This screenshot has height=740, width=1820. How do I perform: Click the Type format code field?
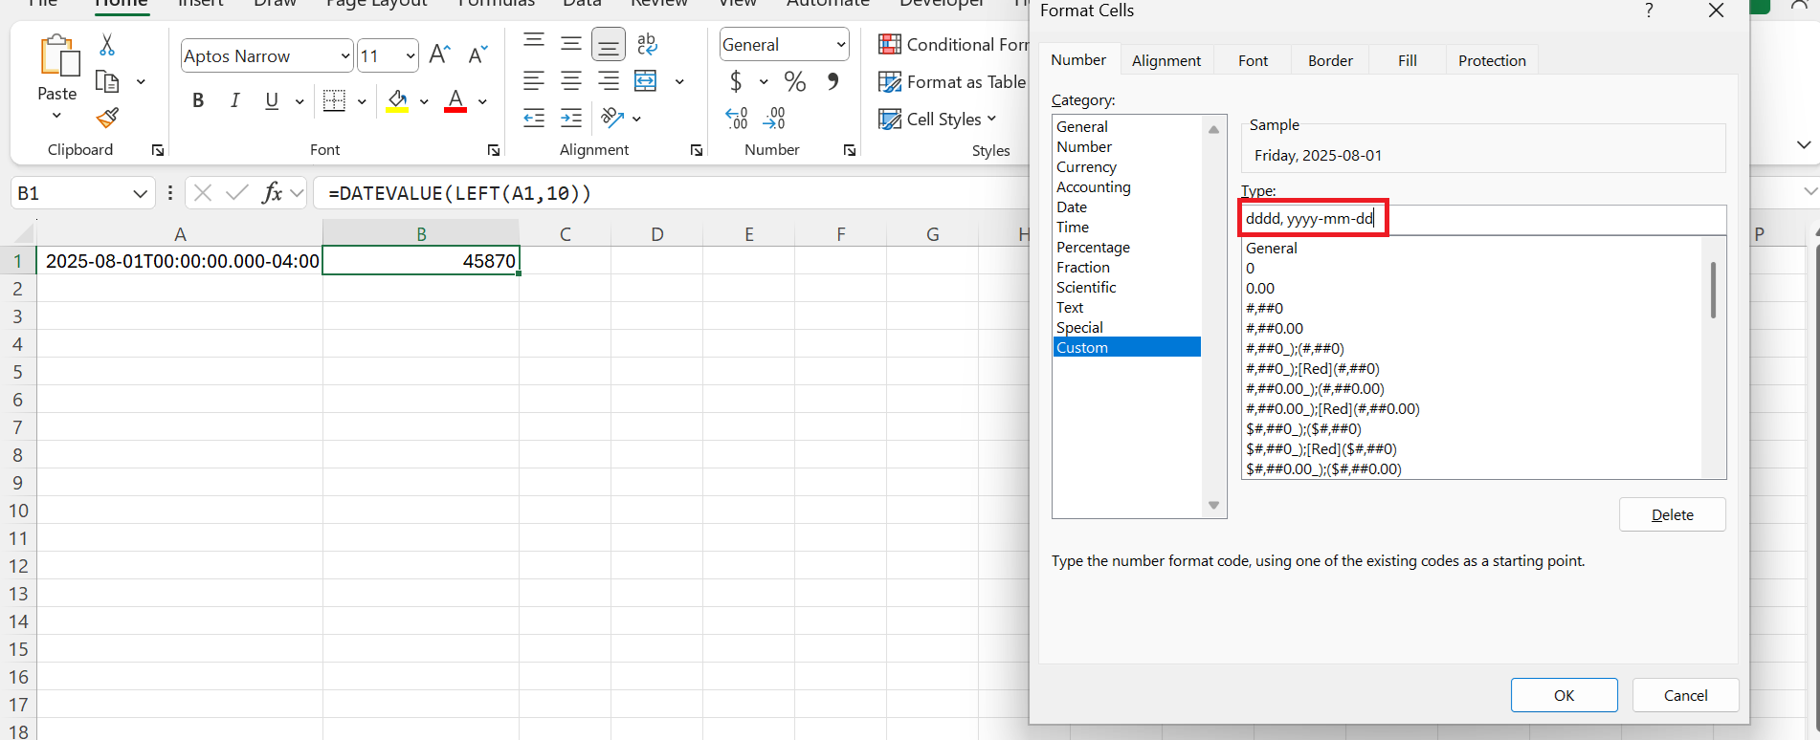(1483, 219)
